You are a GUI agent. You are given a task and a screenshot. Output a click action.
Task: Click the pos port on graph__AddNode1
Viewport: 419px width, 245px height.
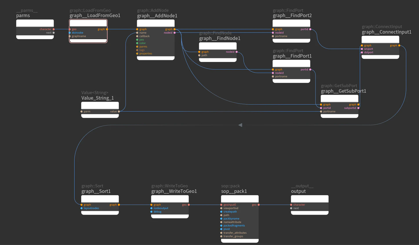coord(137,40)
